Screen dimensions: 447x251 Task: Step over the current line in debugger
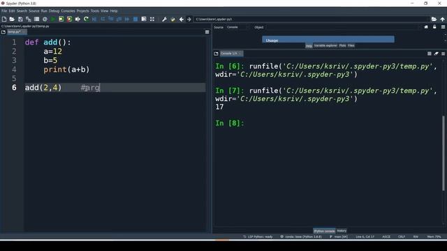(x=103, y=19)
